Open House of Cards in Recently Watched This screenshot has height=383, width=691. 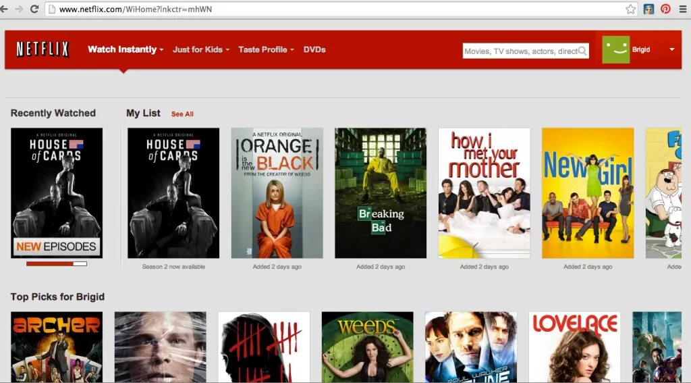pyautogui.click(x=57, y=193)
